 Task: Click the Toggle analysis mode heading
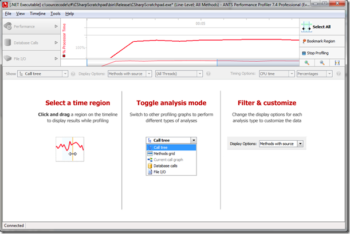[x=171, y=103]
